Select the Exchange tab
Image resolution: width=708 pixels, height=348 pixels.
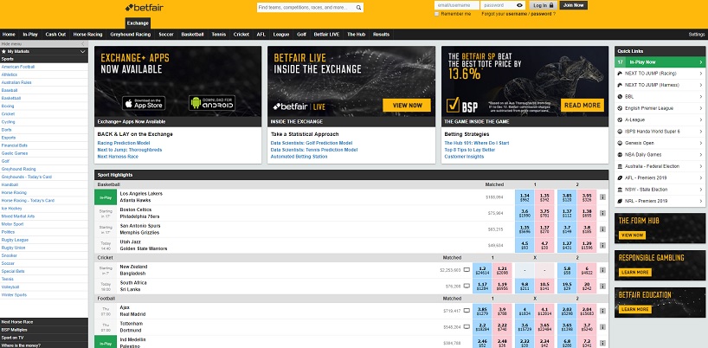pyautogui.click(x=138, y=23)
